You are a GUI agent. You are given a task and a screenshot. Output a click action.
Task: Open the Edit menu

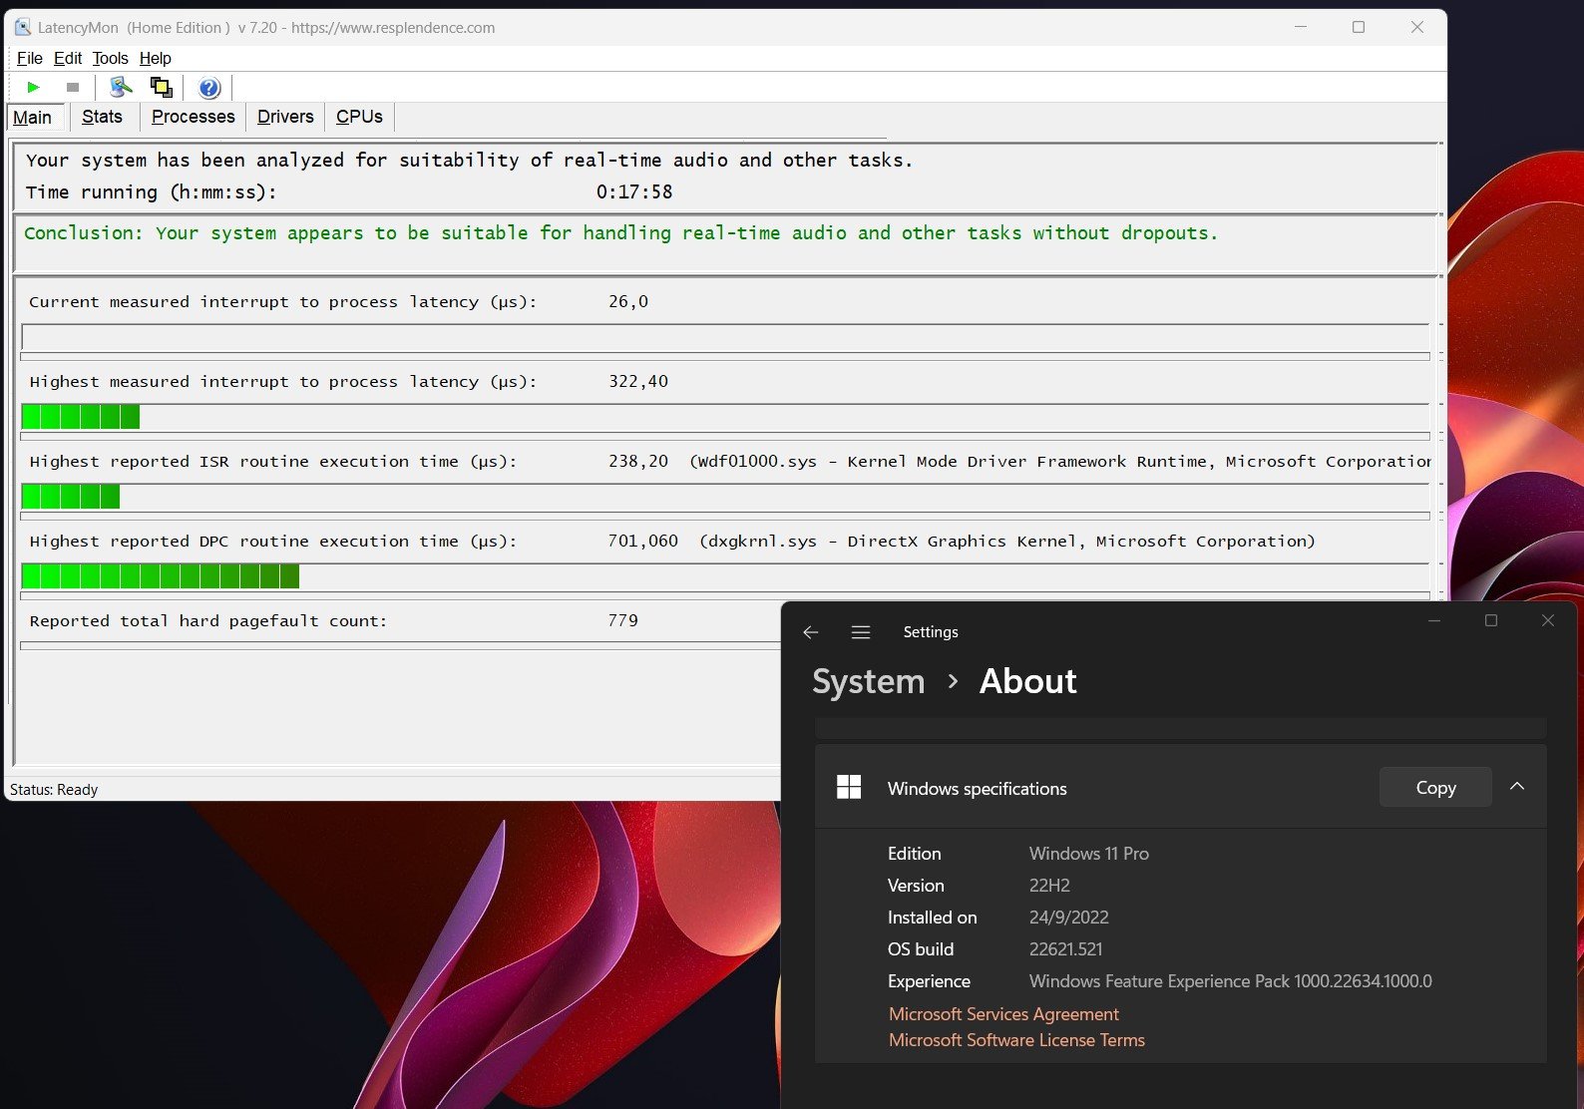[x=68, y=58]
